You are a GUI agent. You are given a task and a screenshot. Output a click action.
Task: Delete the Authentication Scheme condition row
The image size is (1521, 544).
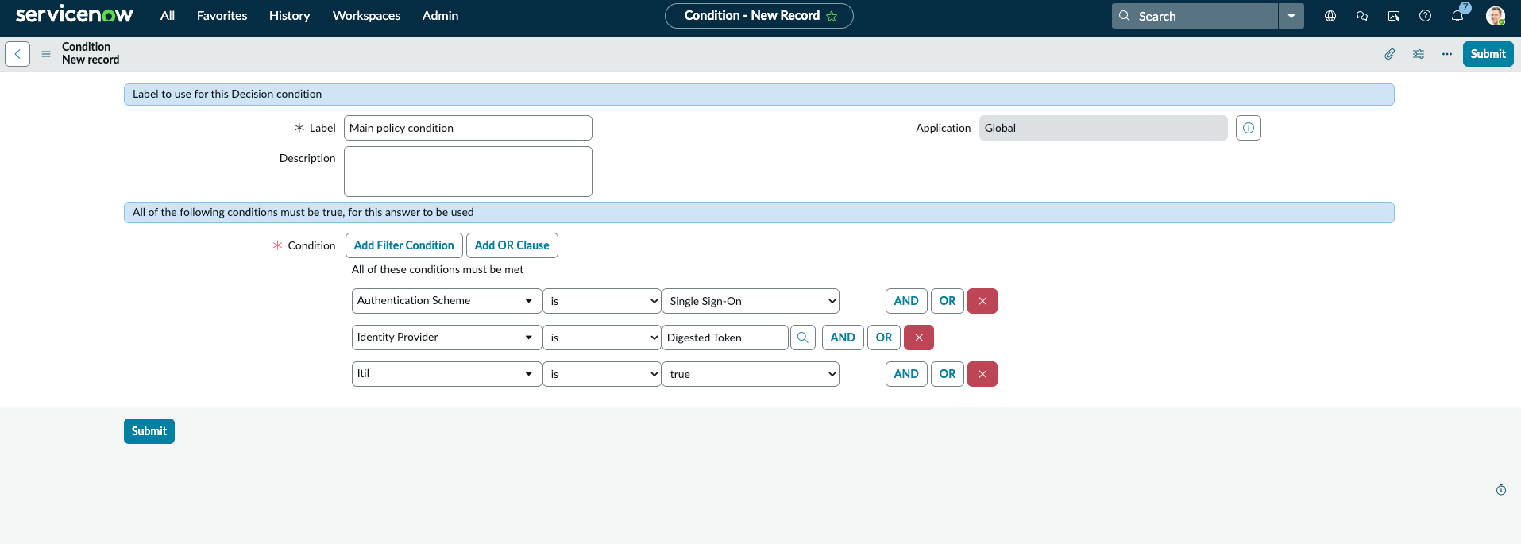click(982, 301)
